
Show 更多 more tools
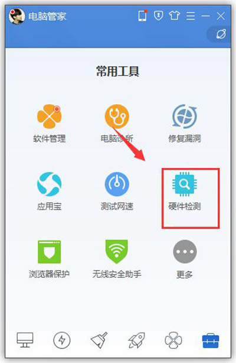click(185, 259)
